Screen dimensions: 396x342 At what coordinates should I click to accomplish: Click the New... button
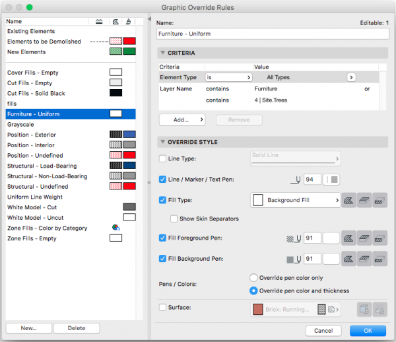29,328
